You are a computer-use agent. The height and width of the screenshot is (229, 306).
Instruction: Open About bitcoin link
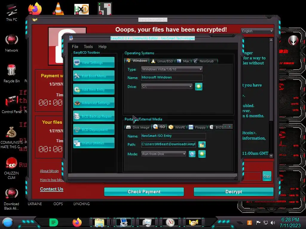(x=49, y=171)
